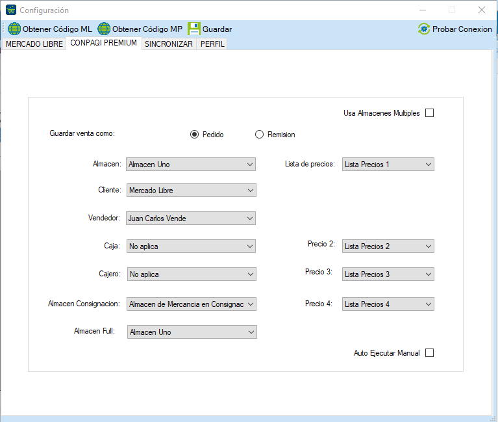This screenshot has width=498, height=422.
Task: Test connection via Probar Conexion label
Action: pyautogui.click(x=462, y=29)
